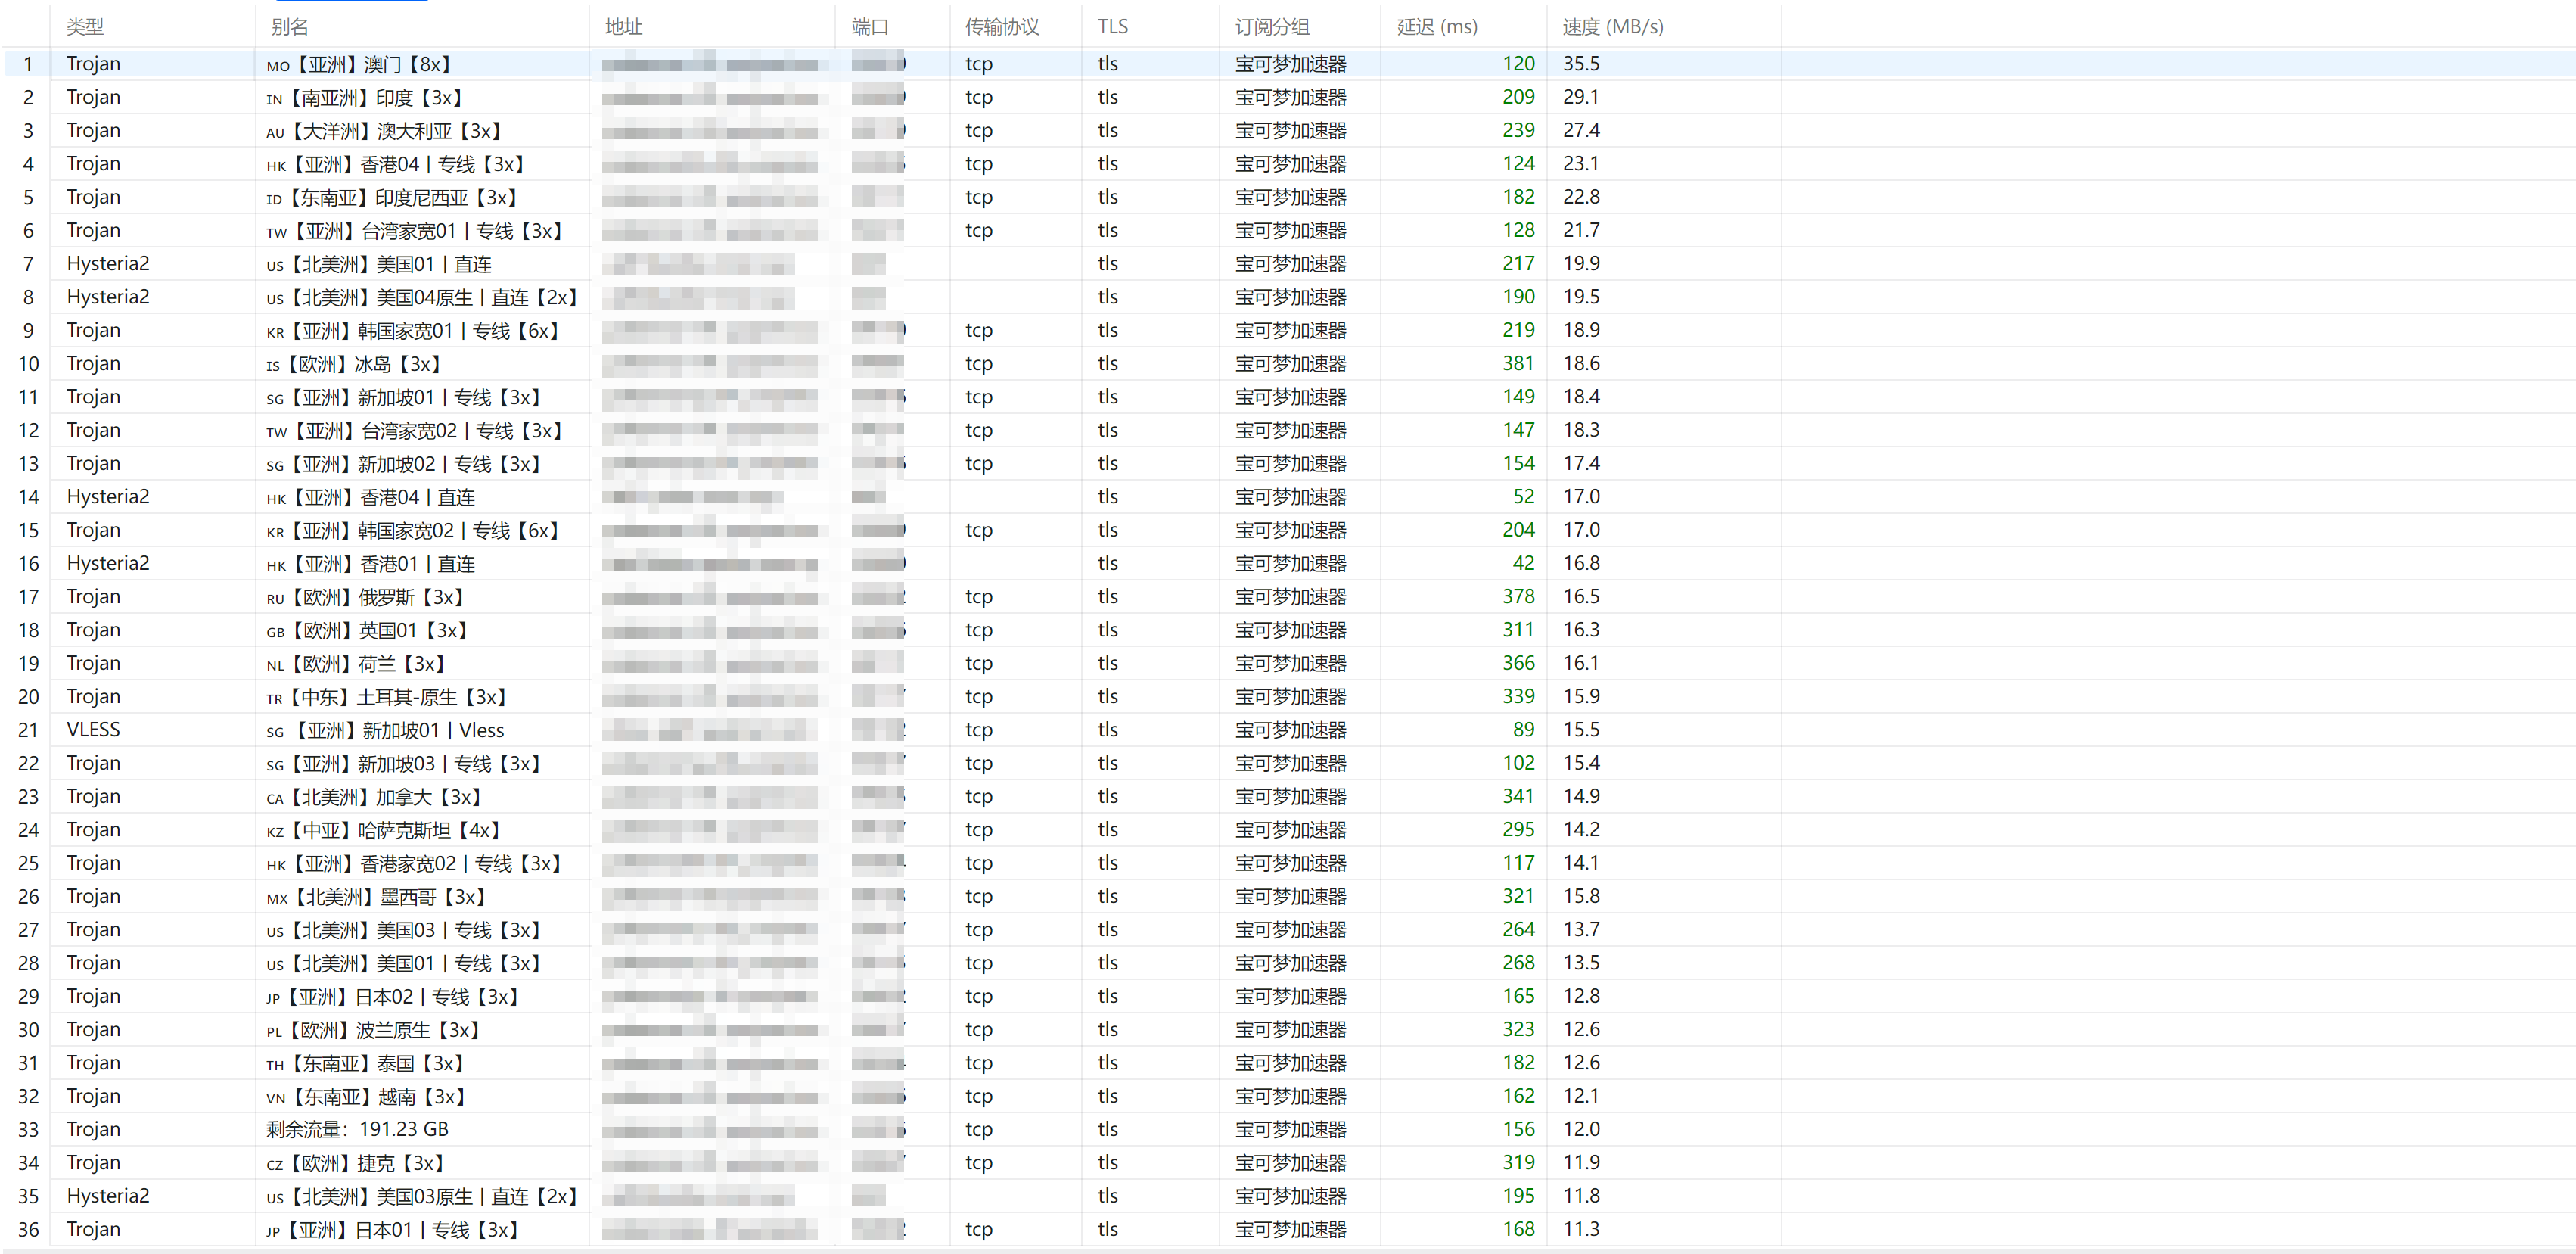This screenshot has height=1254, width=2576.
Task: Choose the 日本01 | 专线【3x】row
Action: tap(1288, 1229)
